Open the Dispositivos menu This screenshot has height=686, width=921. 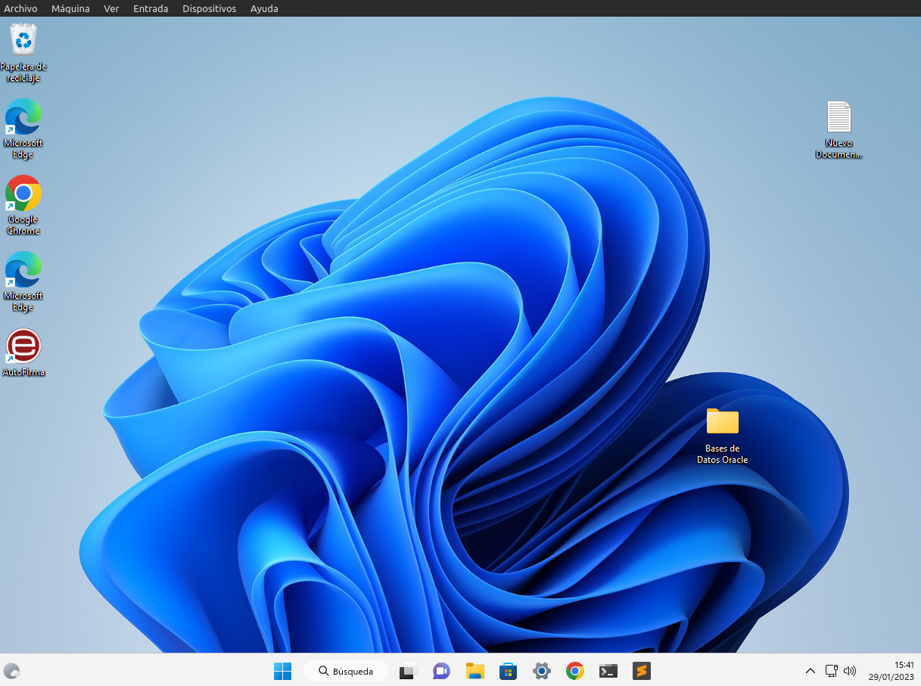(209, 8)
